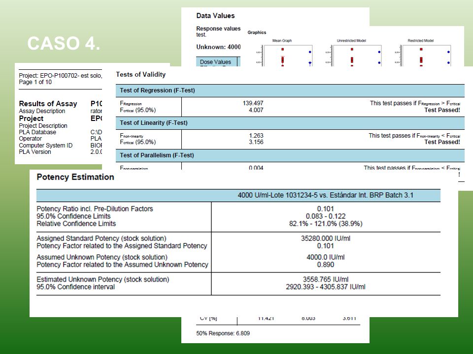This screenshot has width=473, height=354.
Task: Click the 'Data Values' heading
Action: [215, 16]
